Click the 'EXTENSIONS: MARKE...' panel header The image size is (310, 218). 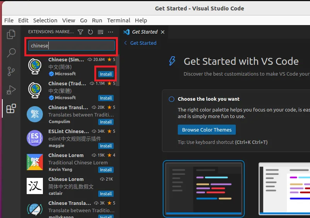pos(51,32)
